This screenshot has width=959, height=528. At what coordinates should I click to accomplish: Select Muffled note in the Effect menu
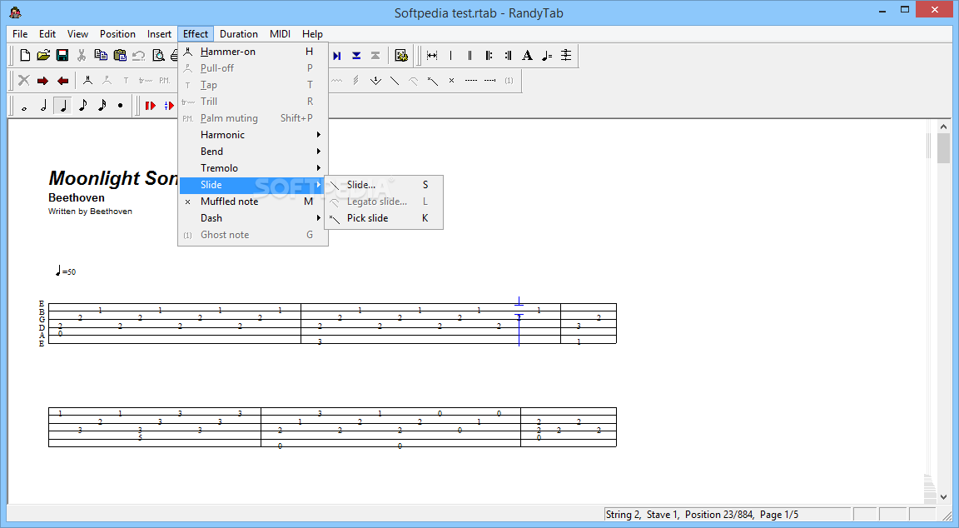click(x=229, y=202)
